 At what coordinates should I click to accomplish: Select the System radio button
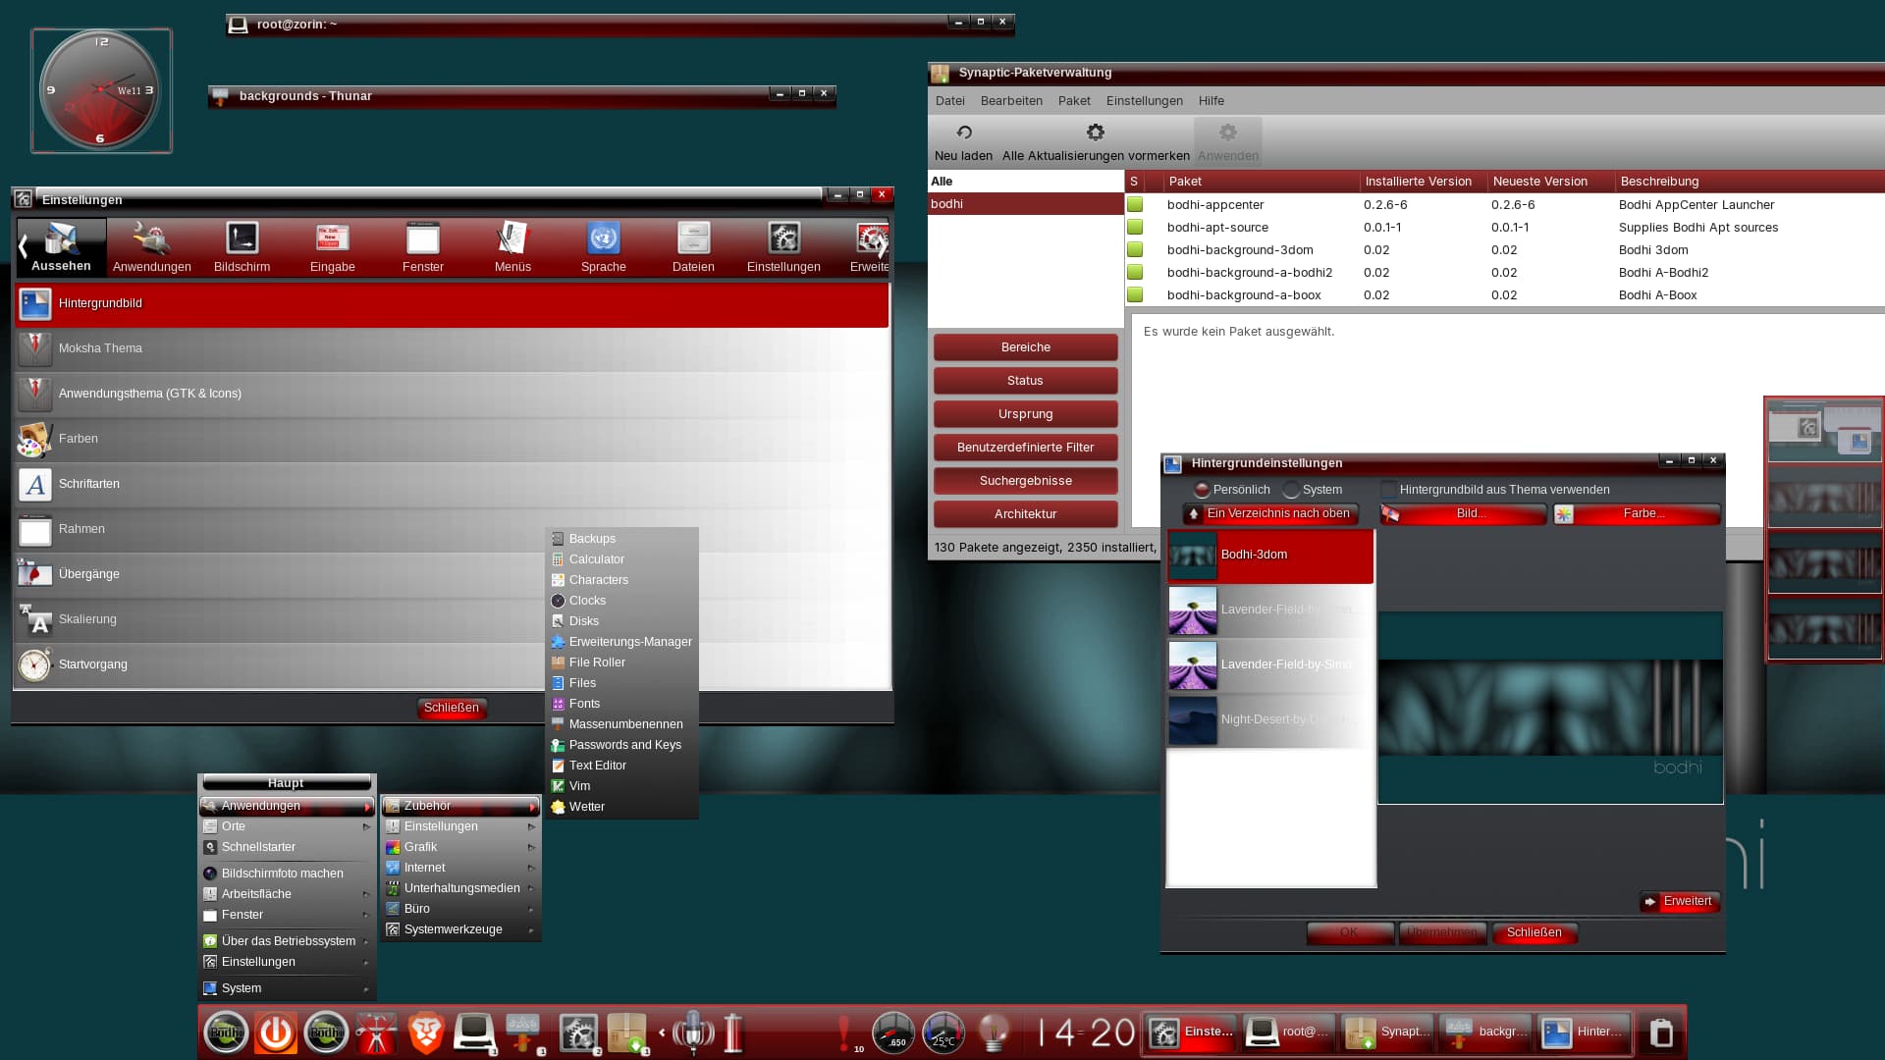tap(1292, 490)
